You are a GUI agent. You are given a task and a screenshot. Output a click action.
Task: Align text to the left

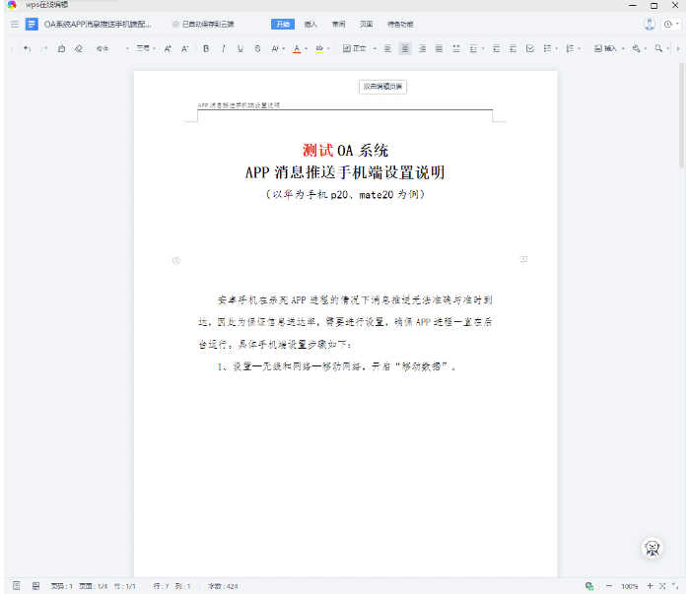pyautogui.click(x=387, y=48)
